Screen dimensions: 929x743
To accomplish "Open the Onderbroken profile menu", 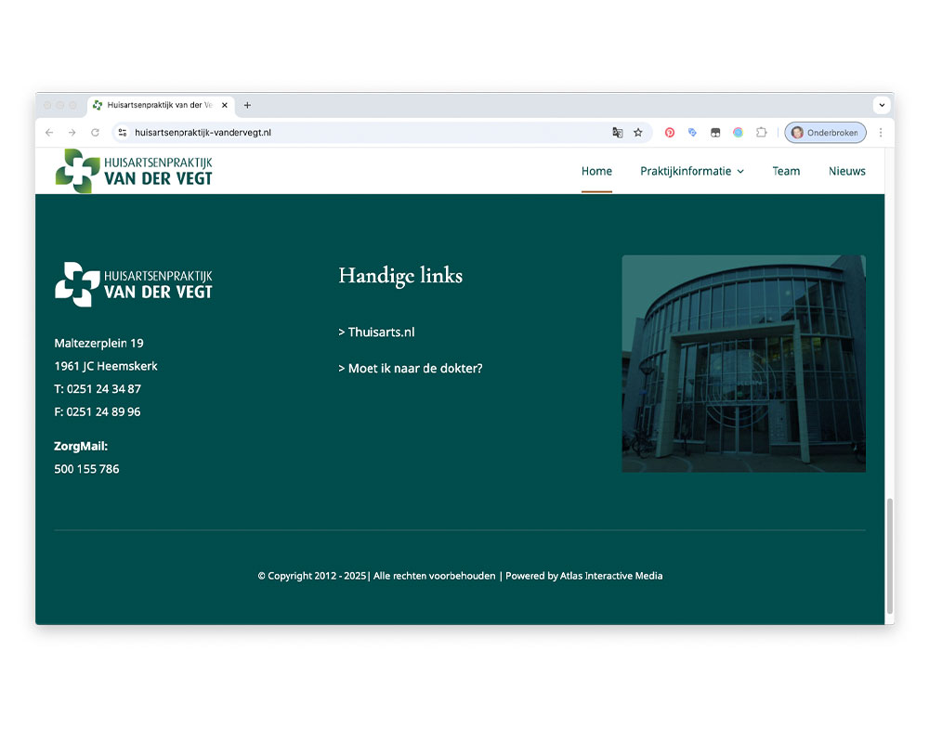I will 825,133.
